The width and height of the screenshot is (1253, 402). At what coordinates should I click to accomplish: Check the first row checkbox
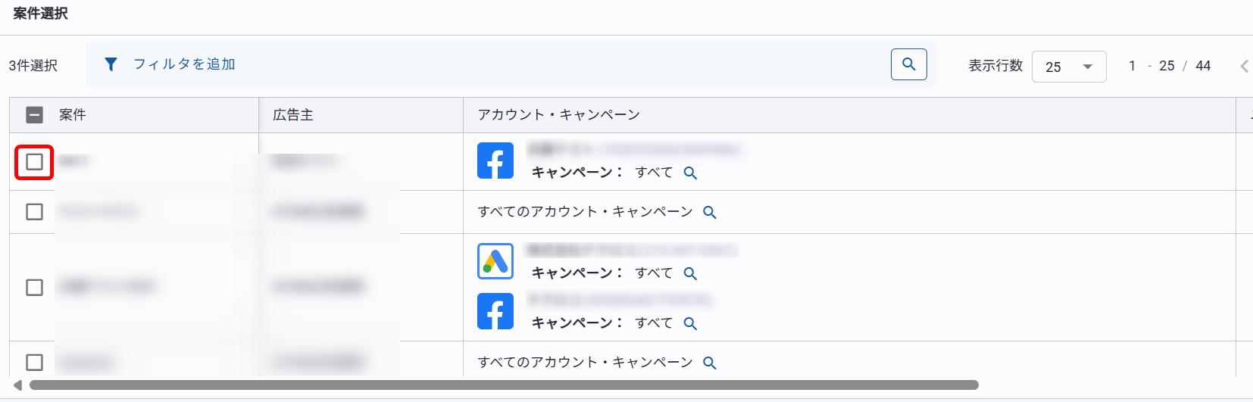tap(34, 162)
